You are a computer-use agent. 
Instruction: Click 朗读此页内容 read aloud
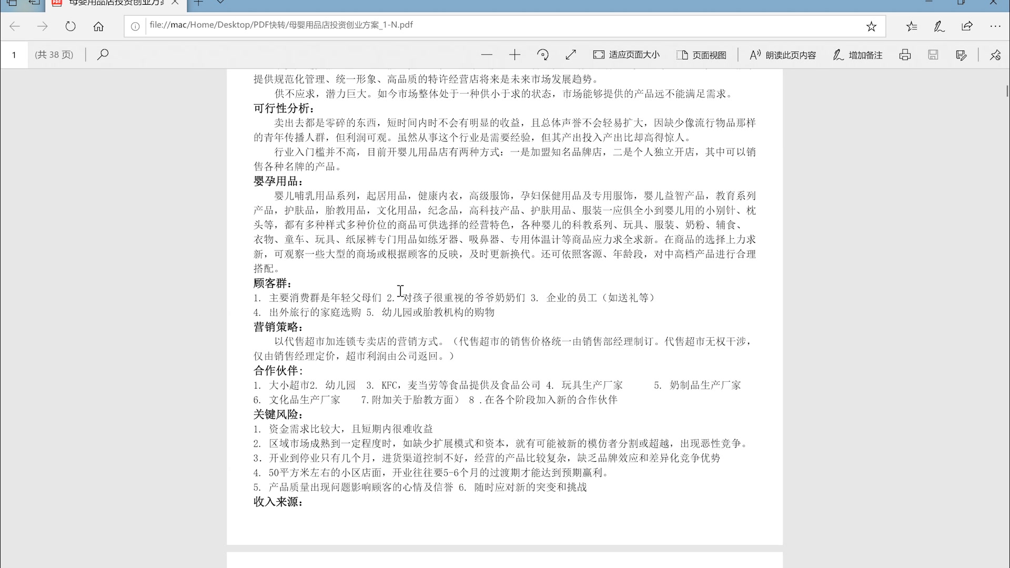(x=783, y=55)
